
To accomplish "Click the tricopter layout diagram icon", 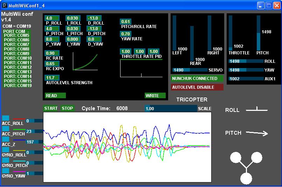I will point(246,168).
